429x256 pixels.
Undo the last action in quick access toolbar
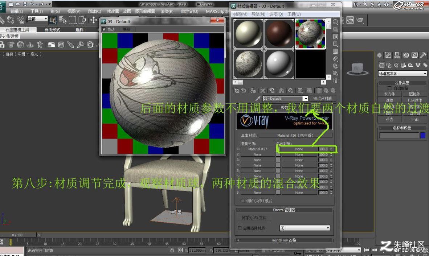click(32, 4)
